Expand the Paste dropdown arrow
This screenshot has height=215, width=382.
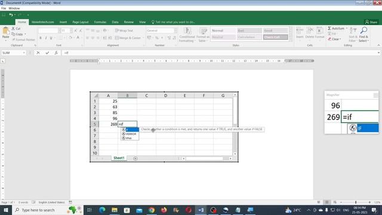5,40
